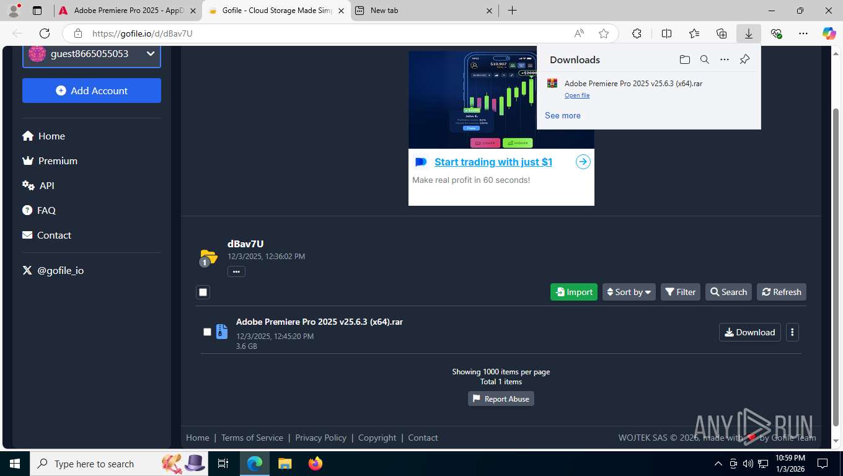Visit @gofile_io X profile link

(x=53, y=270)
